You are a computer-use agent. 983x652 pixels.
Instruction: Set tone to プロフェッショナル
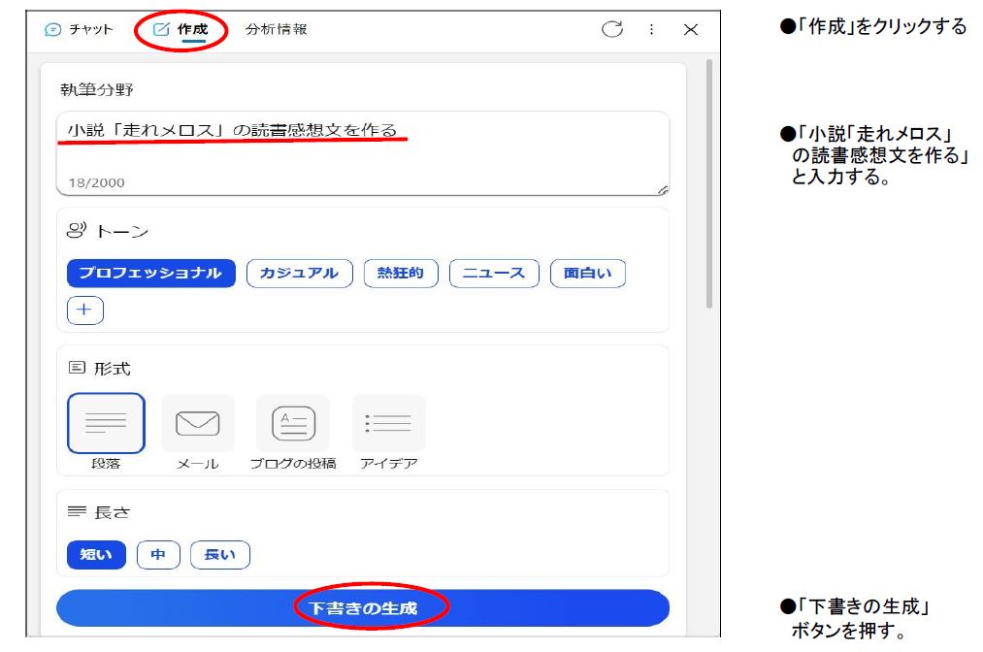pyautogui.click(x=150, y=274)
